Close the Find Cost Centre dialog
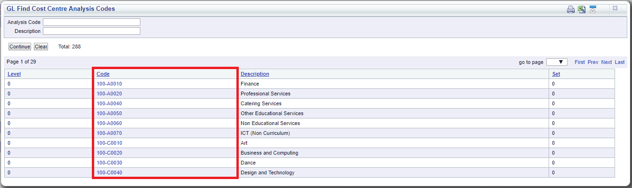 [615, 8]
